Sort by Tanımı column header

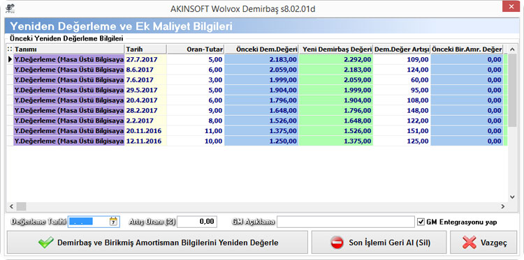tap(69, 49)
